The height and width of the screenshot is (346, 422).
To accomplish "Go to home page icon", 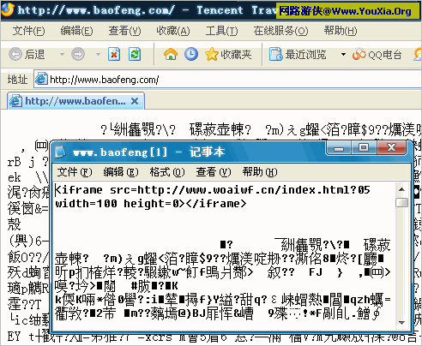I will 171,54.
